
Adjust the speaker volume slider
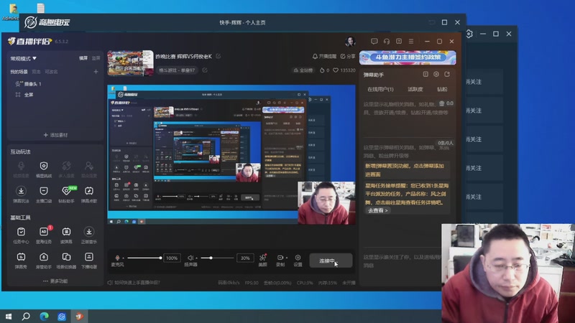click(217, 258)
